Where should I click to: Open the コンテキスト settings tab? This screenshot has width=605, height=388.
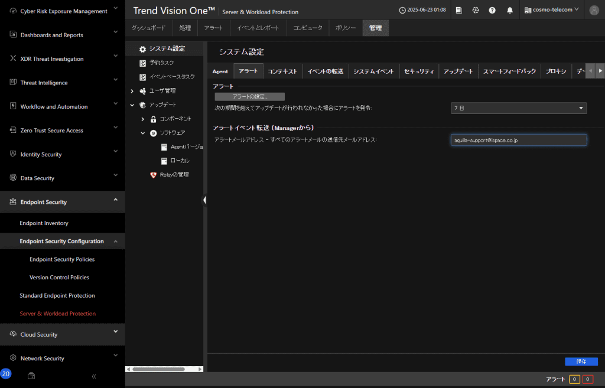pyautogui.click(x=282, y=71)
